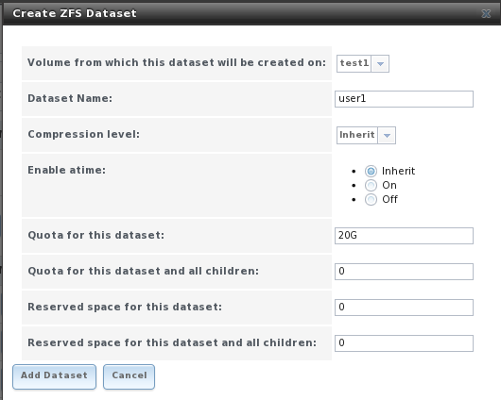The image size is (501, 400).
Task: Focus the Quota for this dataset field
Action: (x=404, y=236)
